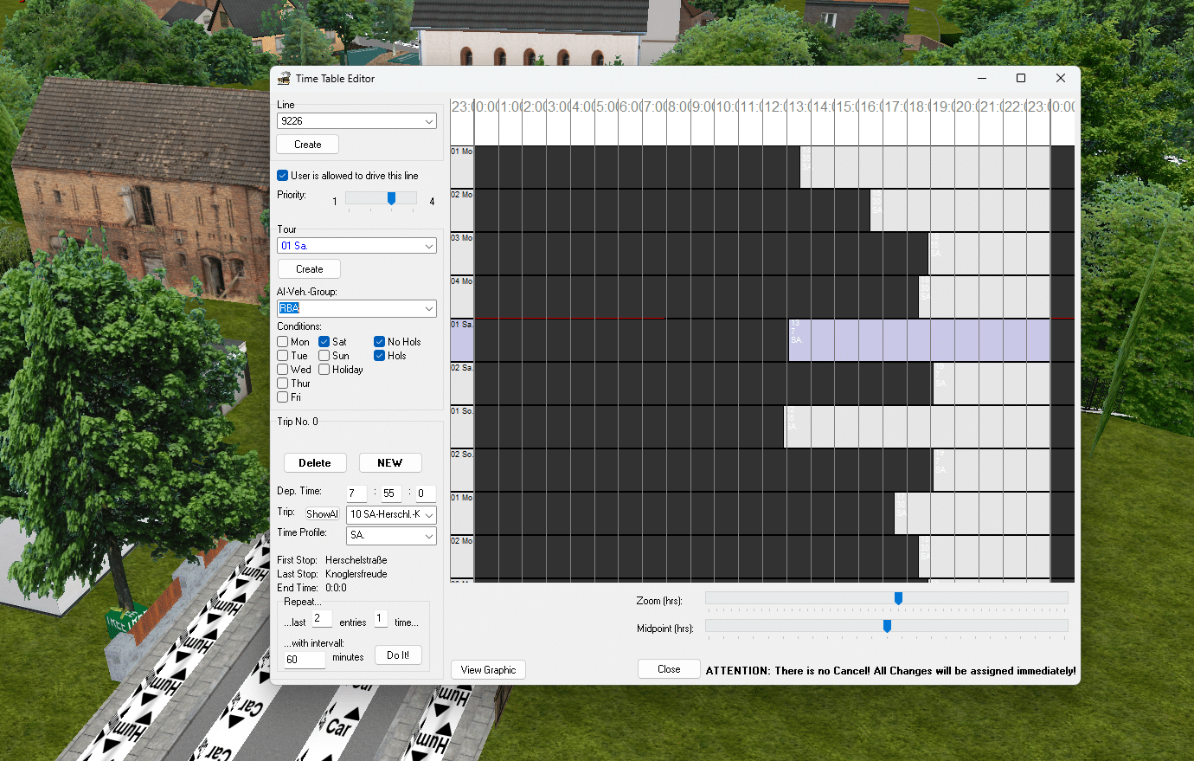Toggle User is allowed to drive this line
Image resolution: width=1194 pixels, height=761 pixels.
pyautogui.click(x=283, y=176)
